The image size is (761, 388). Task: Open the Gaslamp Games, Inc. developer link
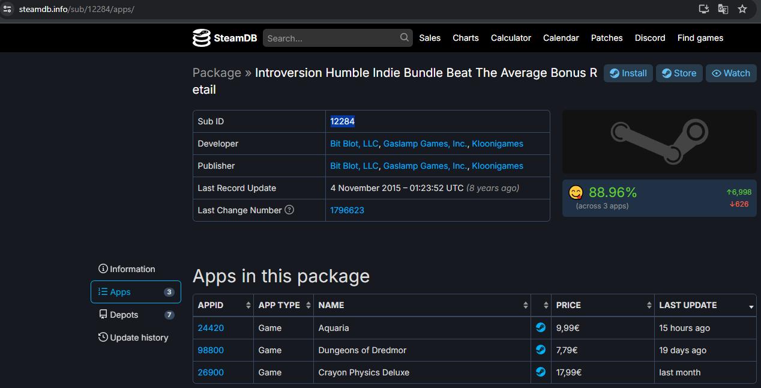coord(425,144)
